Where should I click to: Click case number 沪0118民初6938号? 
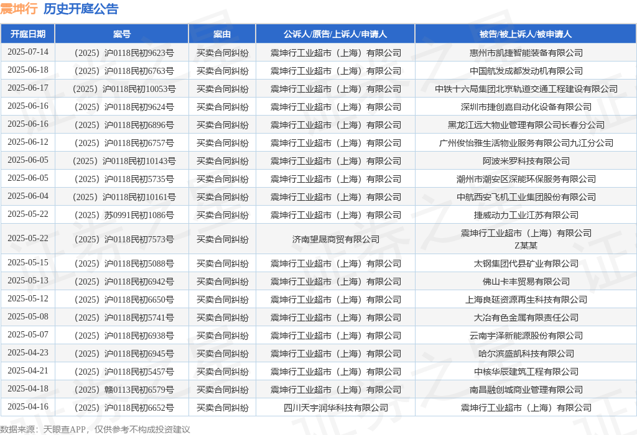pos(122,336)
